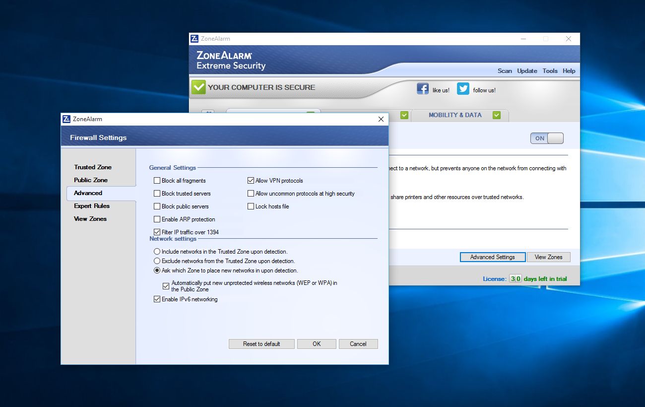
Task: Toggle auto-put unprotected wireless networks in Public Zone
Action: 166,286
